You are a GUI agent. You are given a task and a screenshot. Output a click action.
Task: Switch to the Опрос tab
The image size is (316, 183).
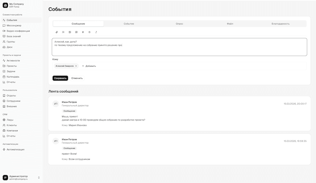(x=179, y=24)
